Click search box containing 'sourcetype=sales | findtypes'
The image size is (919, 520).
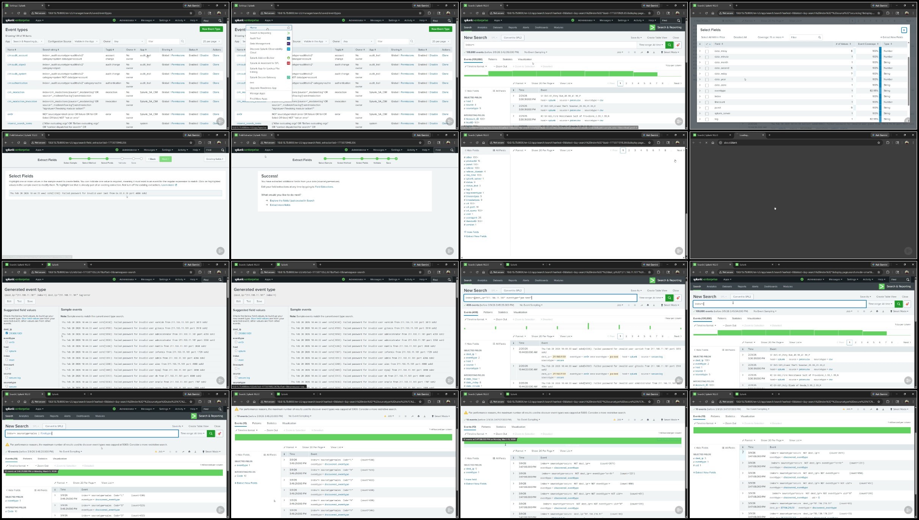(x=91, y=433)
